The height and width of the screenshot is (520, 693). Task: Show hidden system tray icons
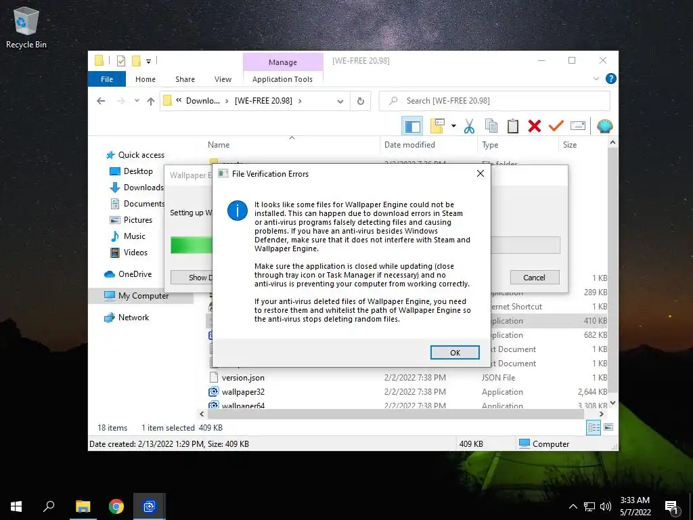click(x=573, y=506)
